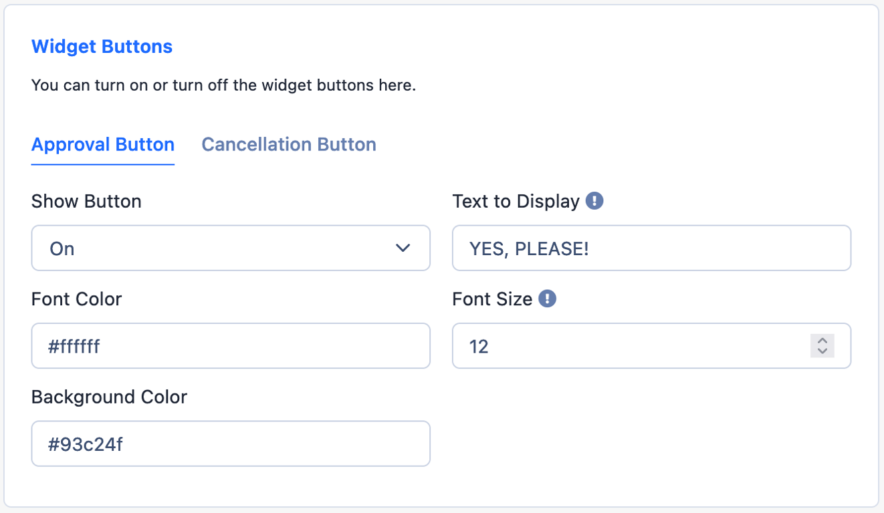Focus the Font Color field showing #ffffff
Viewport: 884px width, 513px height.
click(231, 346)
